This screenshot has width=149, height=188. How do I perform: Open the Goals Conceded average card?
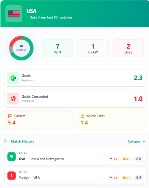click(x=75, y=99)
